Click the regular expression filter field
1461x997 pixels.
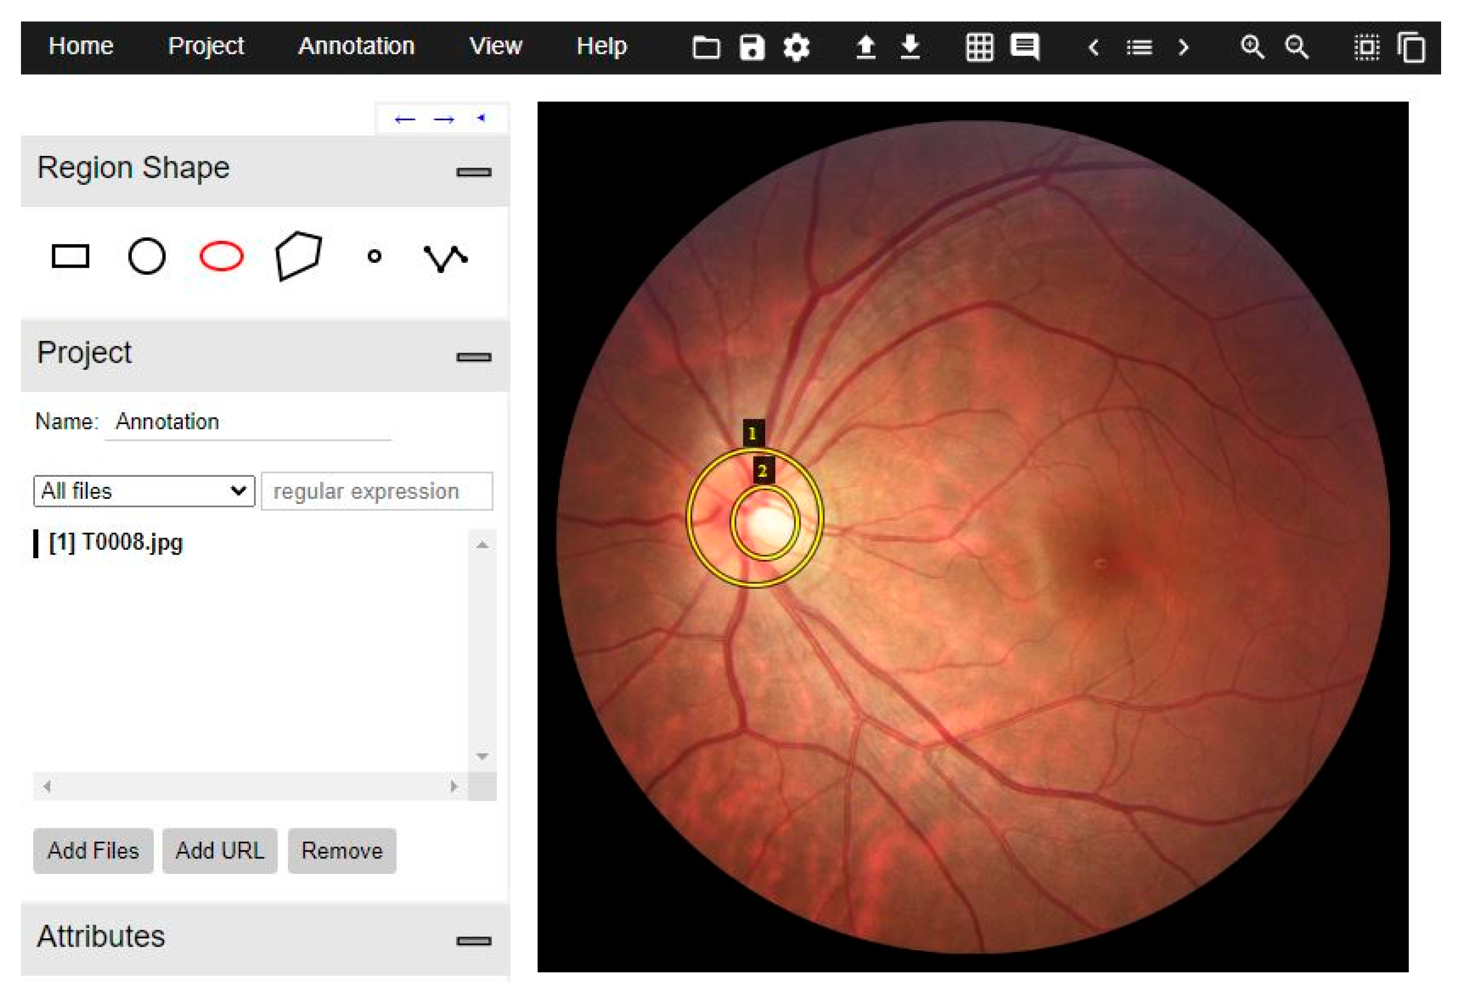376,491
